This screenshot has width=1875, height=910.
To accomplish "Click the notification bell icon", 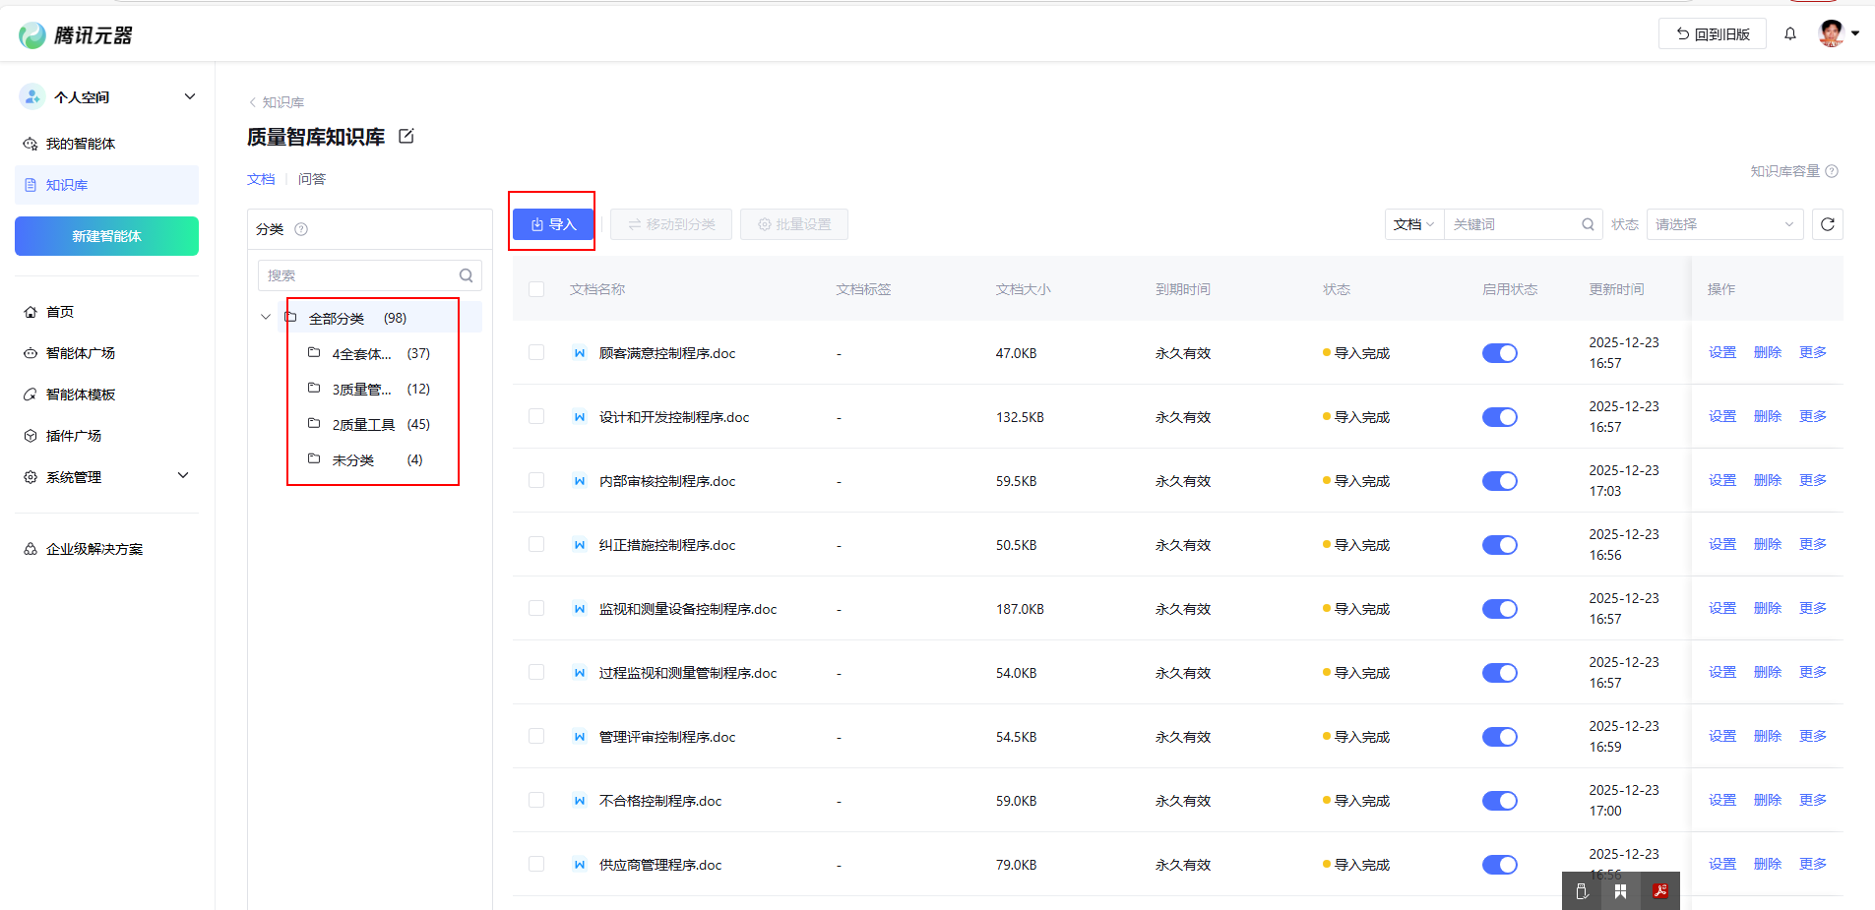I will pos(1790,34).
